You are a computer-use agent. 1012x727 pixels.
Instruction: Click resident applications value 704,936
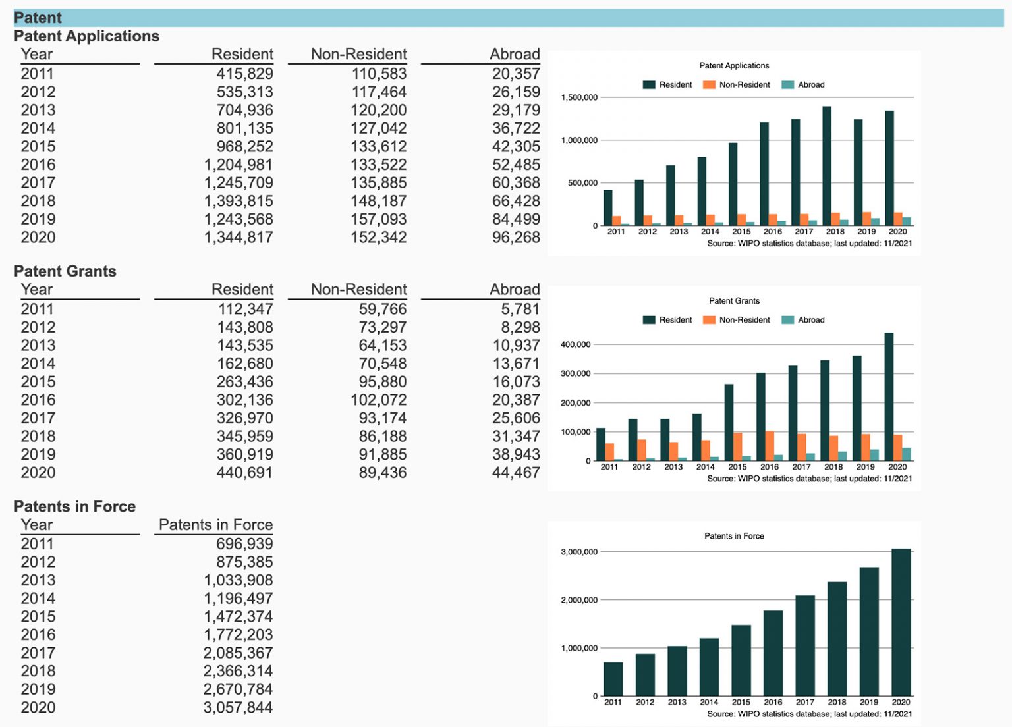coord(244,110)
